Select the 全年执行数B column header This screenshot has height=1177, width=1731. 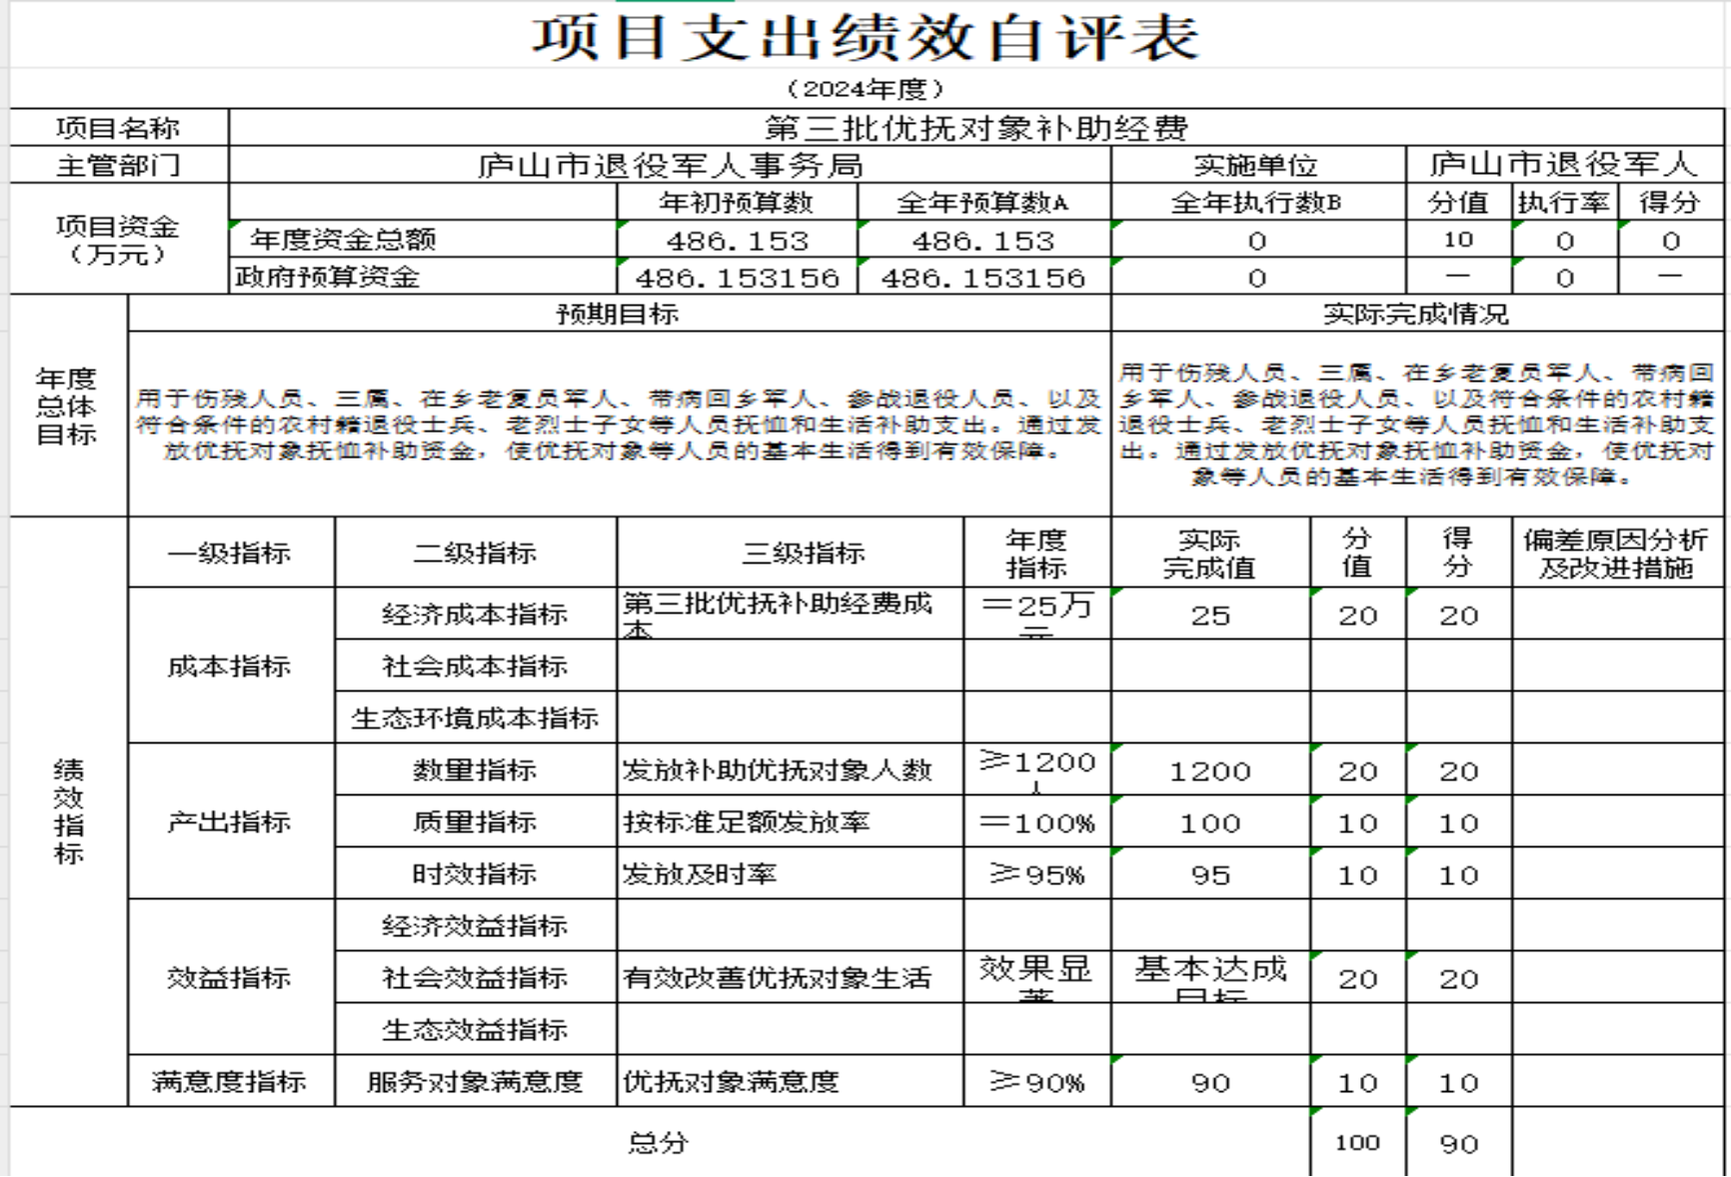pyautogui.click(x=1256, y=203)
